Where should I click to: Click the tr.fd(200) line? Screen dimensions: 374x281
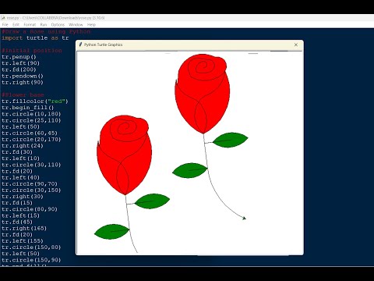click(19, 69)
